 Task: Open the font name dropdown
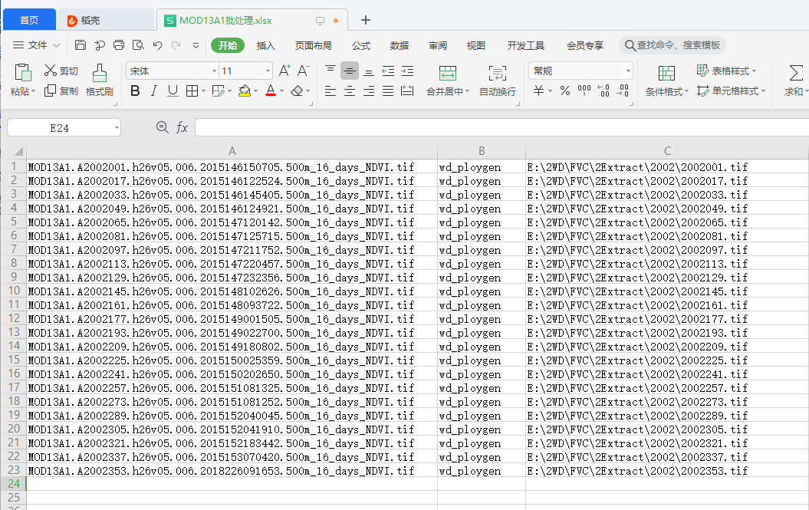pos(214,71)
